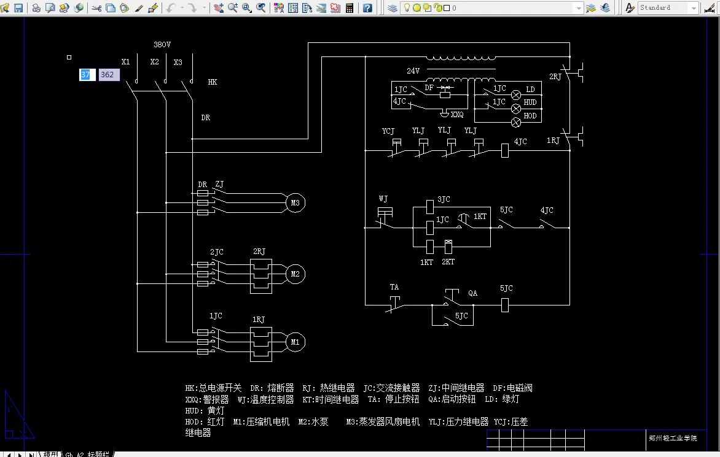
Task: Open Dimension Style icon
Action: click(710, 7)
